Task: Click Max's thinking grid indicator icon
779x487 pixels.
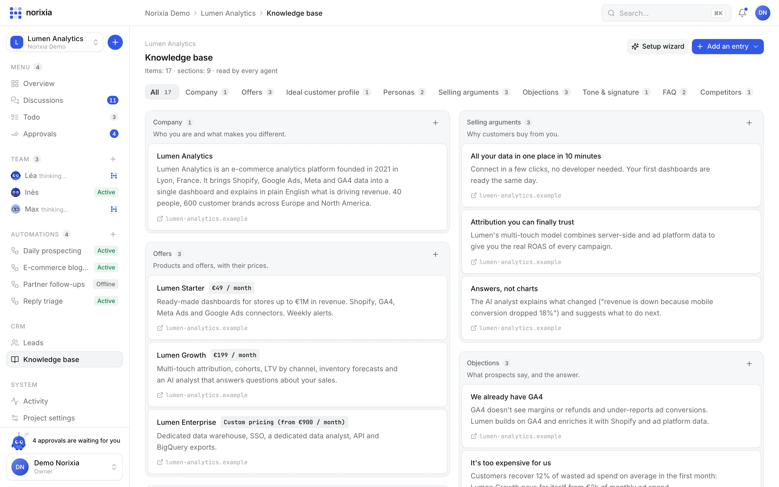Action: click(114, 209)
